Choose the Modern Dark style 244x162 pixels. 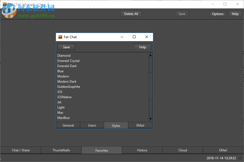coord(102,81)
